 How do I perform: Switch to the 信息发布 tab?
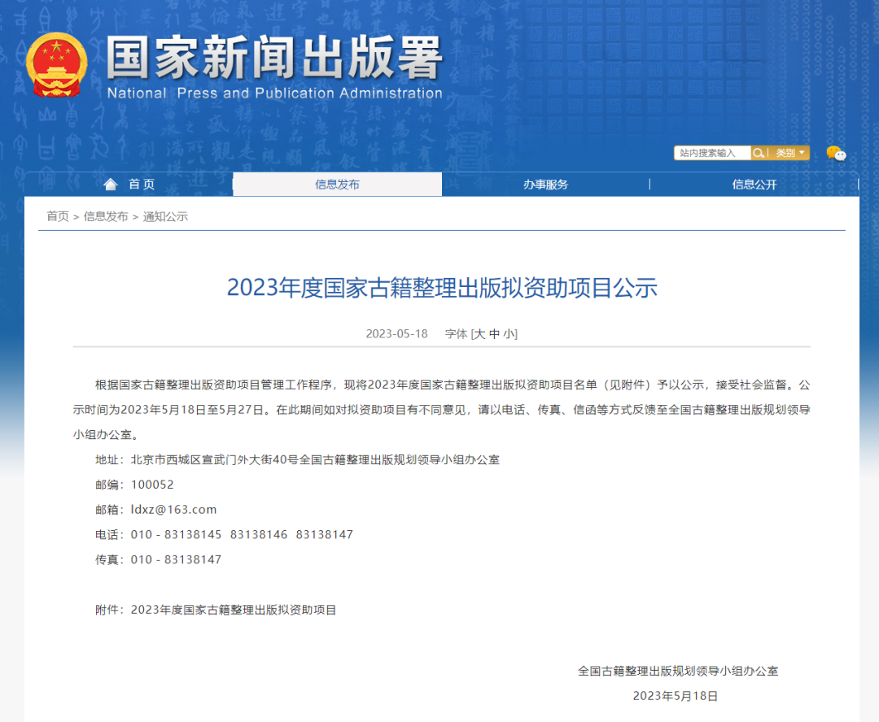[337, 184]
